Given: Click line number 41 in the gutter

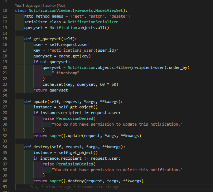Looking at the screenshot, I should (x=5, y=187).
